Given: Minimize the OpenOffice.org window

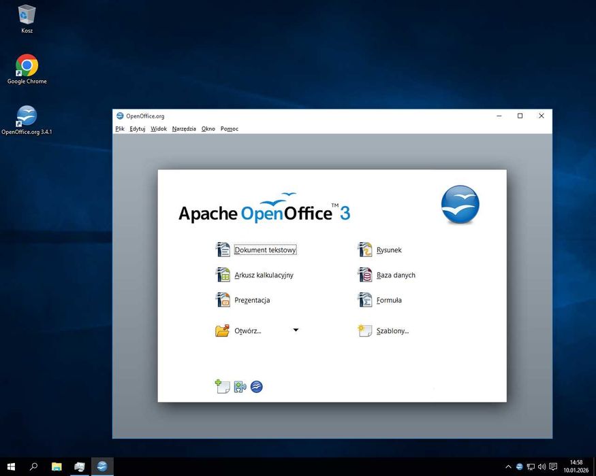Looking at the screenshot, I should pyautogui.click(x=499, y=116).
